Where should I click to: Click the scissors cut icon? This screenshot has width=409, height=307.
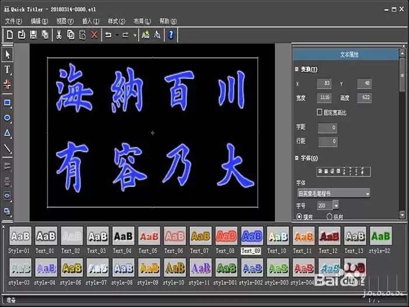point(59,35)
